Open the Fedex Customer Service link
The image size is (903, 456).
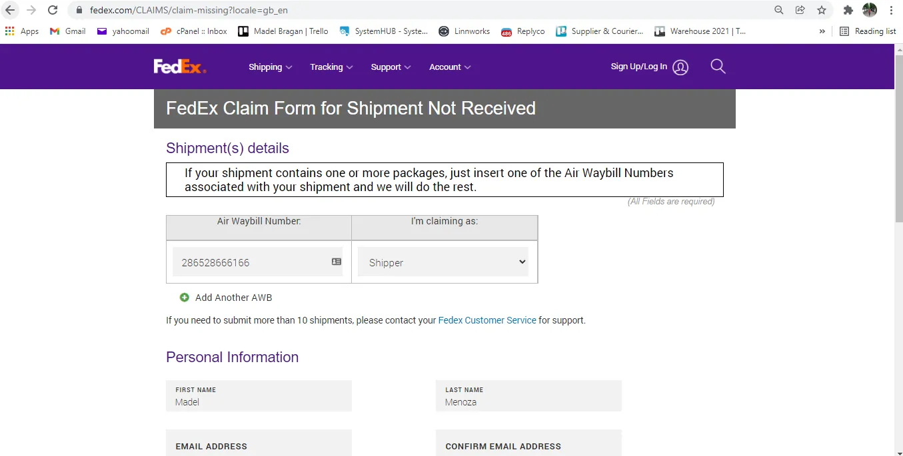[x=487, y=320]
